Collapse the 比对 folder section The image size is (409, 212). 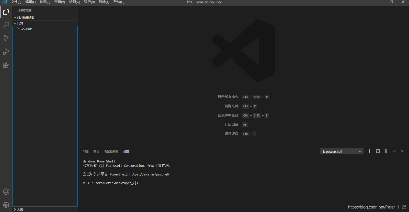click(45, 23)
